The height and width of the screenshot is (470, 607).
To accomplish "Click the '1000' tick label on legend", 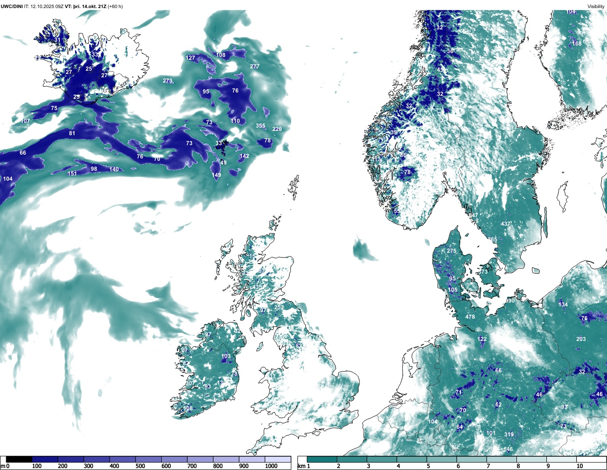I will tap(271, 466).
